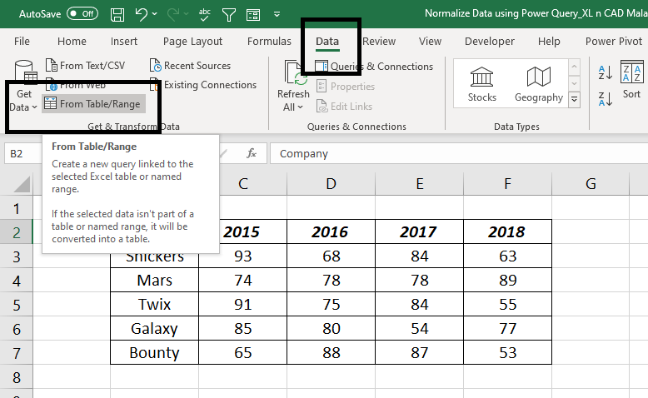Click Recent Sources button

point(190,66)
